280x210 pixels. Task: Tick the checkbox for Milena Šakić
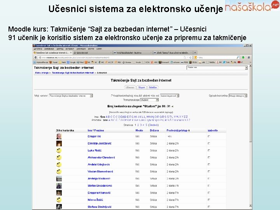209,200
